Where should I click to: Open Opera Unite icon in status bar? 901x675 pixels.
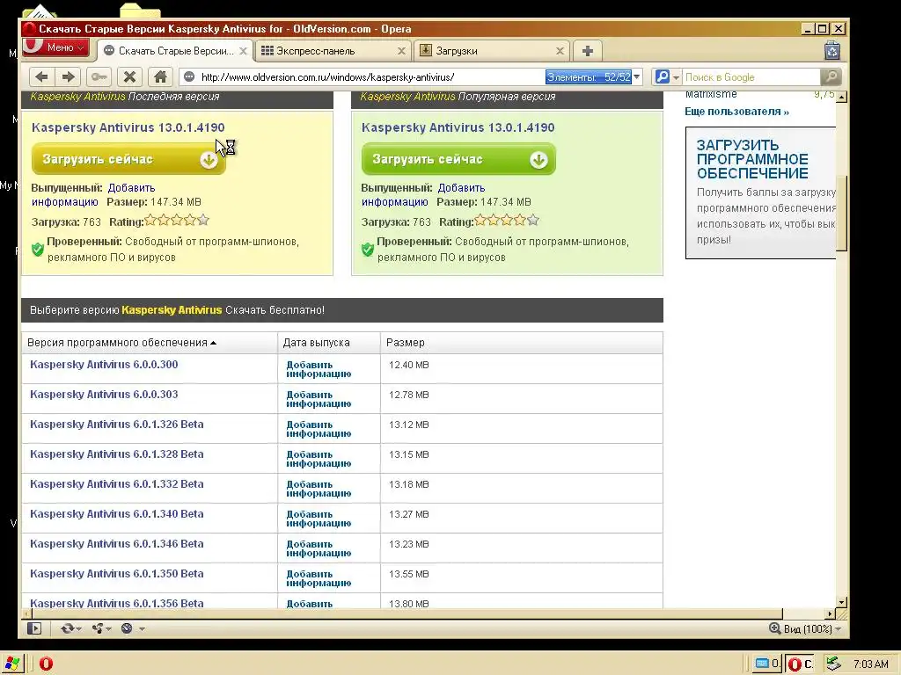pyautogui.click(x=98, y=628)
